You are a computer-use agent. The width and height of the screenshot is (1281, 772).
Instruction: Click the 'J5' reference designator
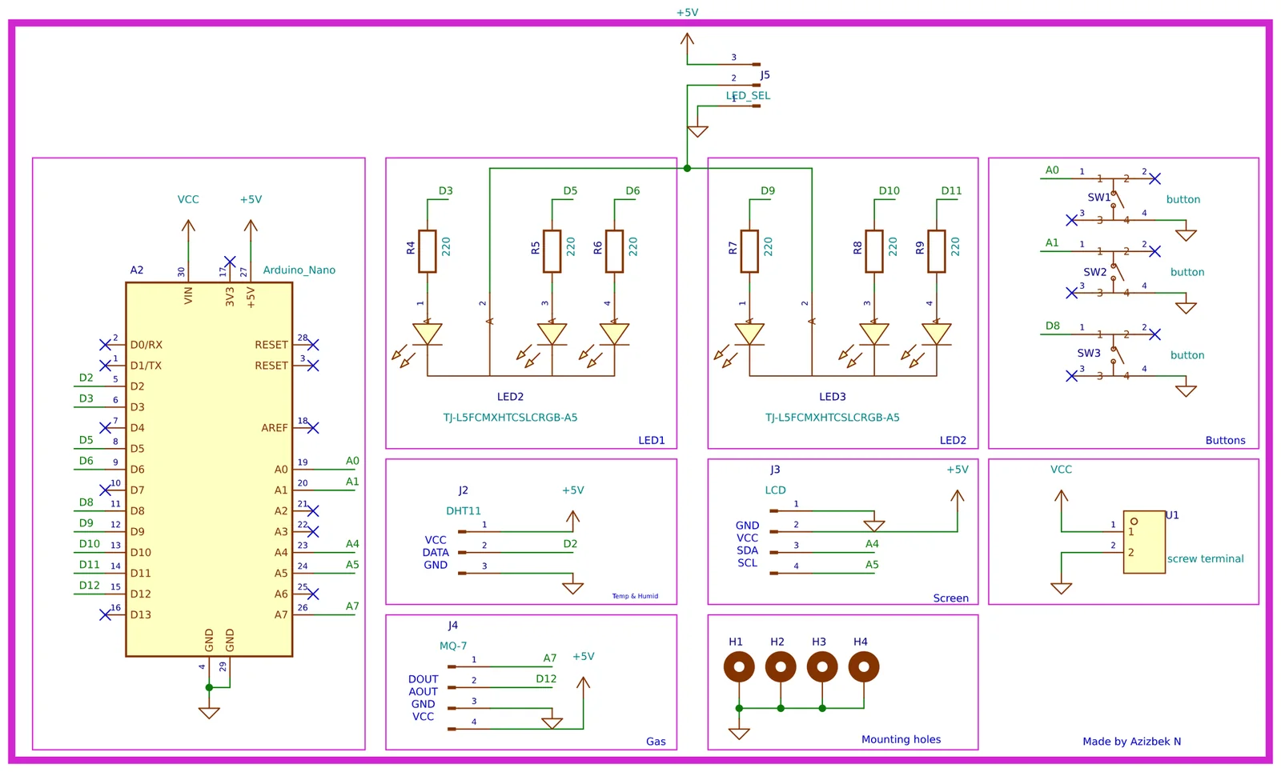coord(765,74)
